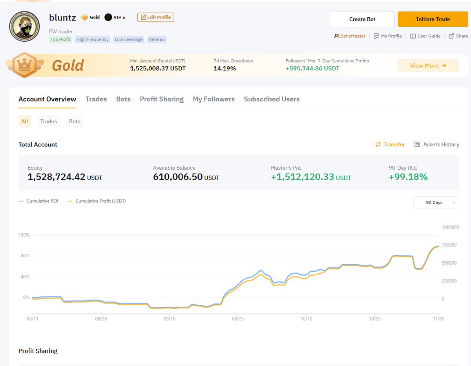Click the Create Bot button
The width and height of the screenshot is (471, 366).
pos(362,19)
